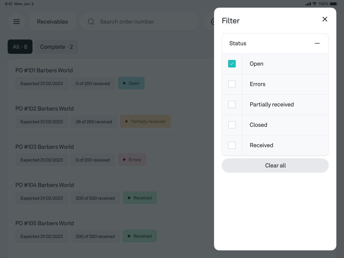Check the Received status checkbox

point(232,146)
